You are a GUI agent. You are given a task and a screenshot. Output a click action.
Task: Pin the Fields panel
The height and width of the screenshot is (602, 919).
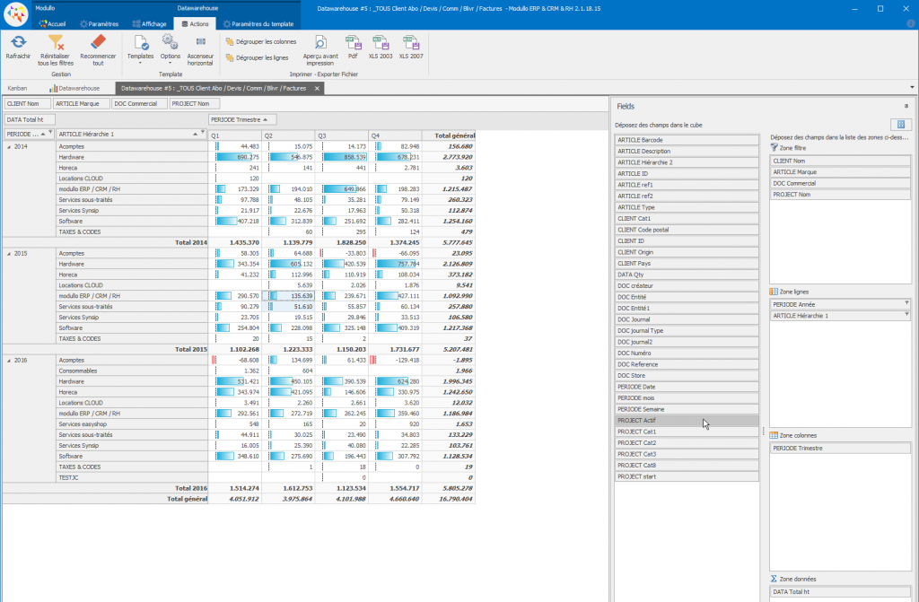pyautogui.click(x=906, y=106)
